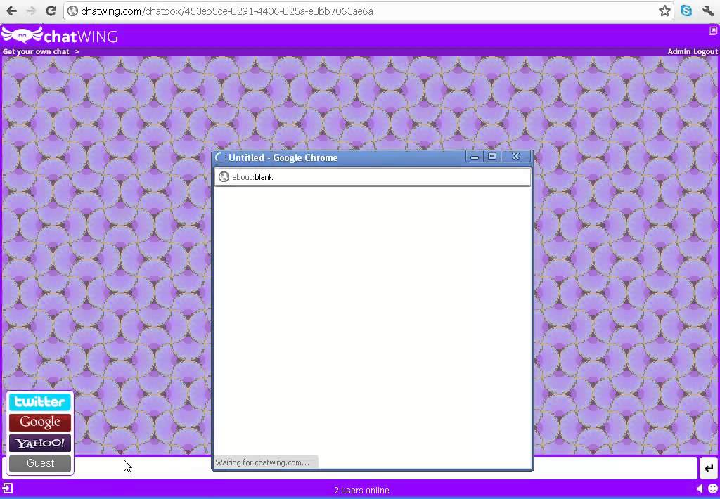The image size is (720, 499).
Task: Reload the chatwing page
Action: 51,11
